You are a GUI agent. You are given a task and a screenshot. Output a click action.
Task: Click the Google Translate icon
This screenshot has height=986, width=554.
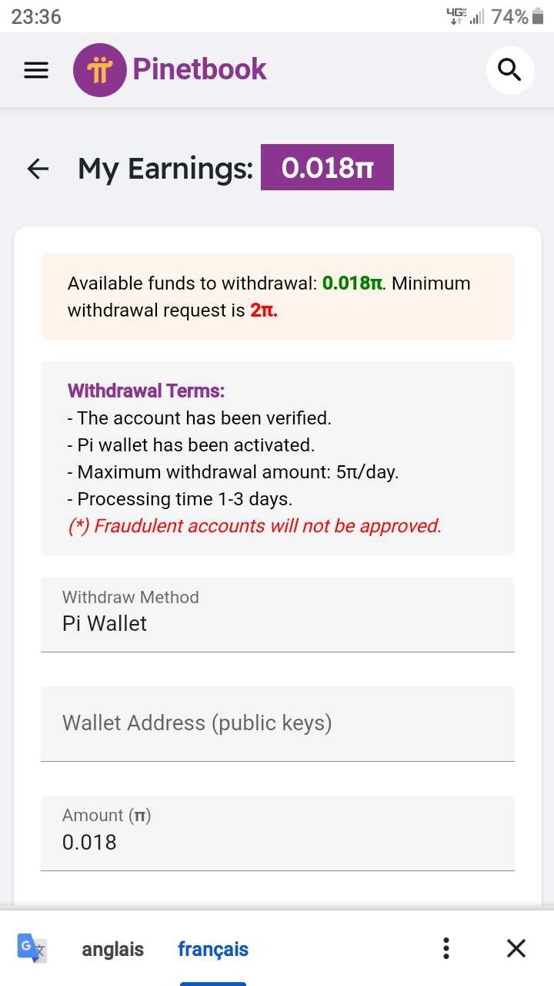pos(32,948)
